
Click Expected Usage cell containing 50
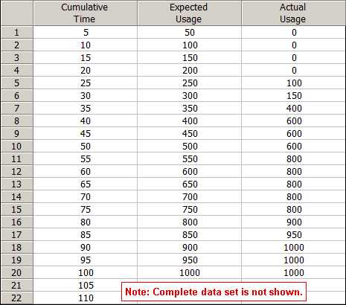pos(190,32)
